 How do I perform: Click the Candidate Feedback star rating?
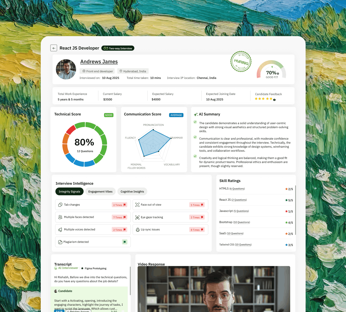(x=263, y=99)
